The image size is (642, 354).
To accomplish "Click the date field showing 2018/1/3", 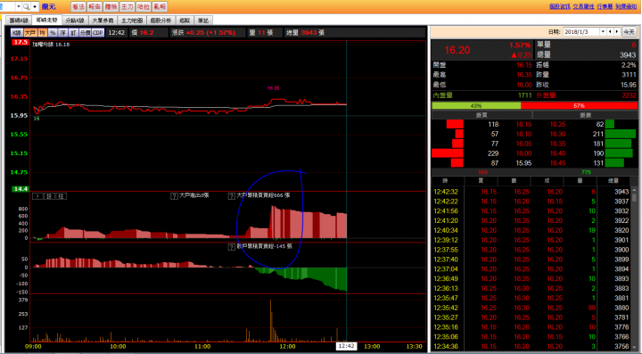I will point(581,32).
